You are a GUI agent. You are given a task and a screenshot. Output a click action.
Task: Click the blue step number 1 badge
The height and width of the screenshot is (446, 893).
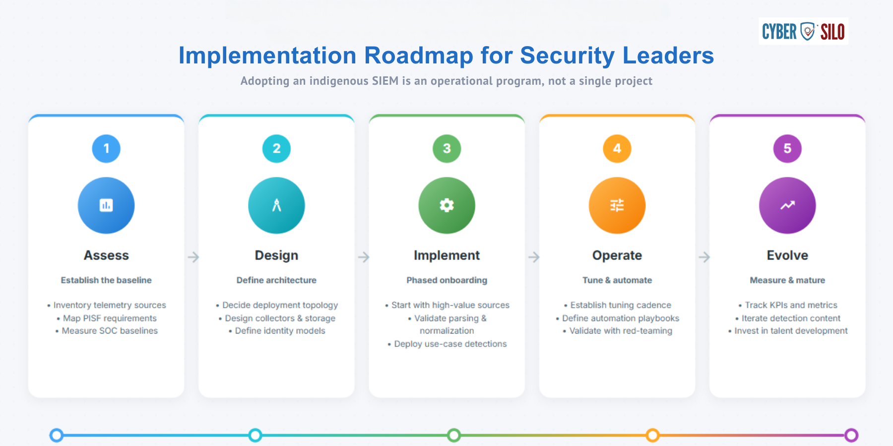106,148
